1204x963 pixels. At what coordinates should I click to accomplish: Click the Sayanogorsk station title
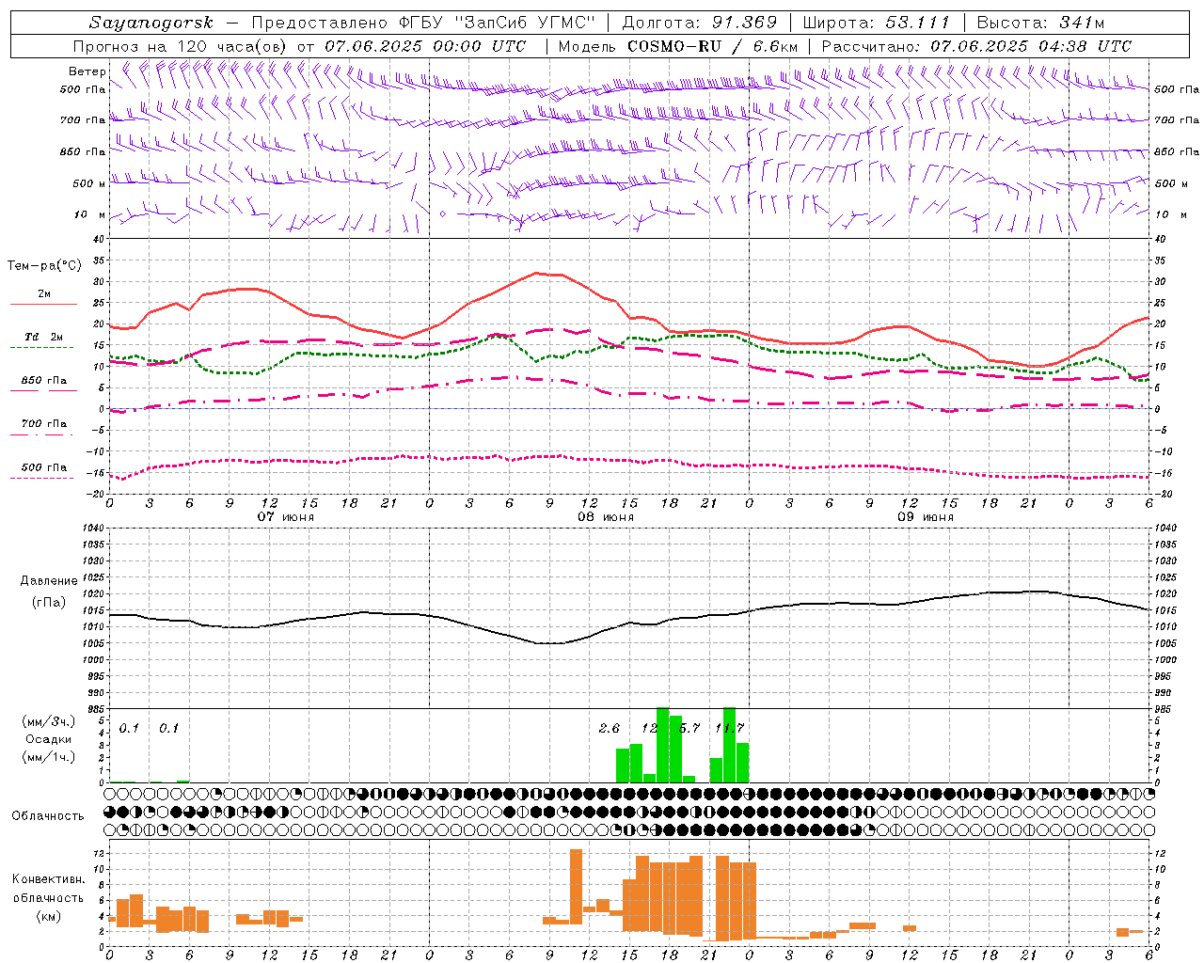[x=150, y=23]
